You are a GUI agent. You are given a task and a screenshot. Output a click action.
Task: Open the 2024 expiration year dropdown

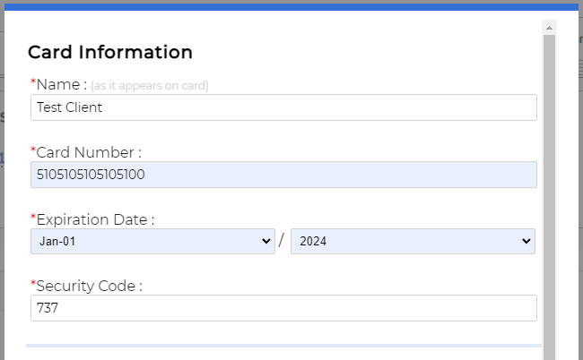(x=413, y=241)
